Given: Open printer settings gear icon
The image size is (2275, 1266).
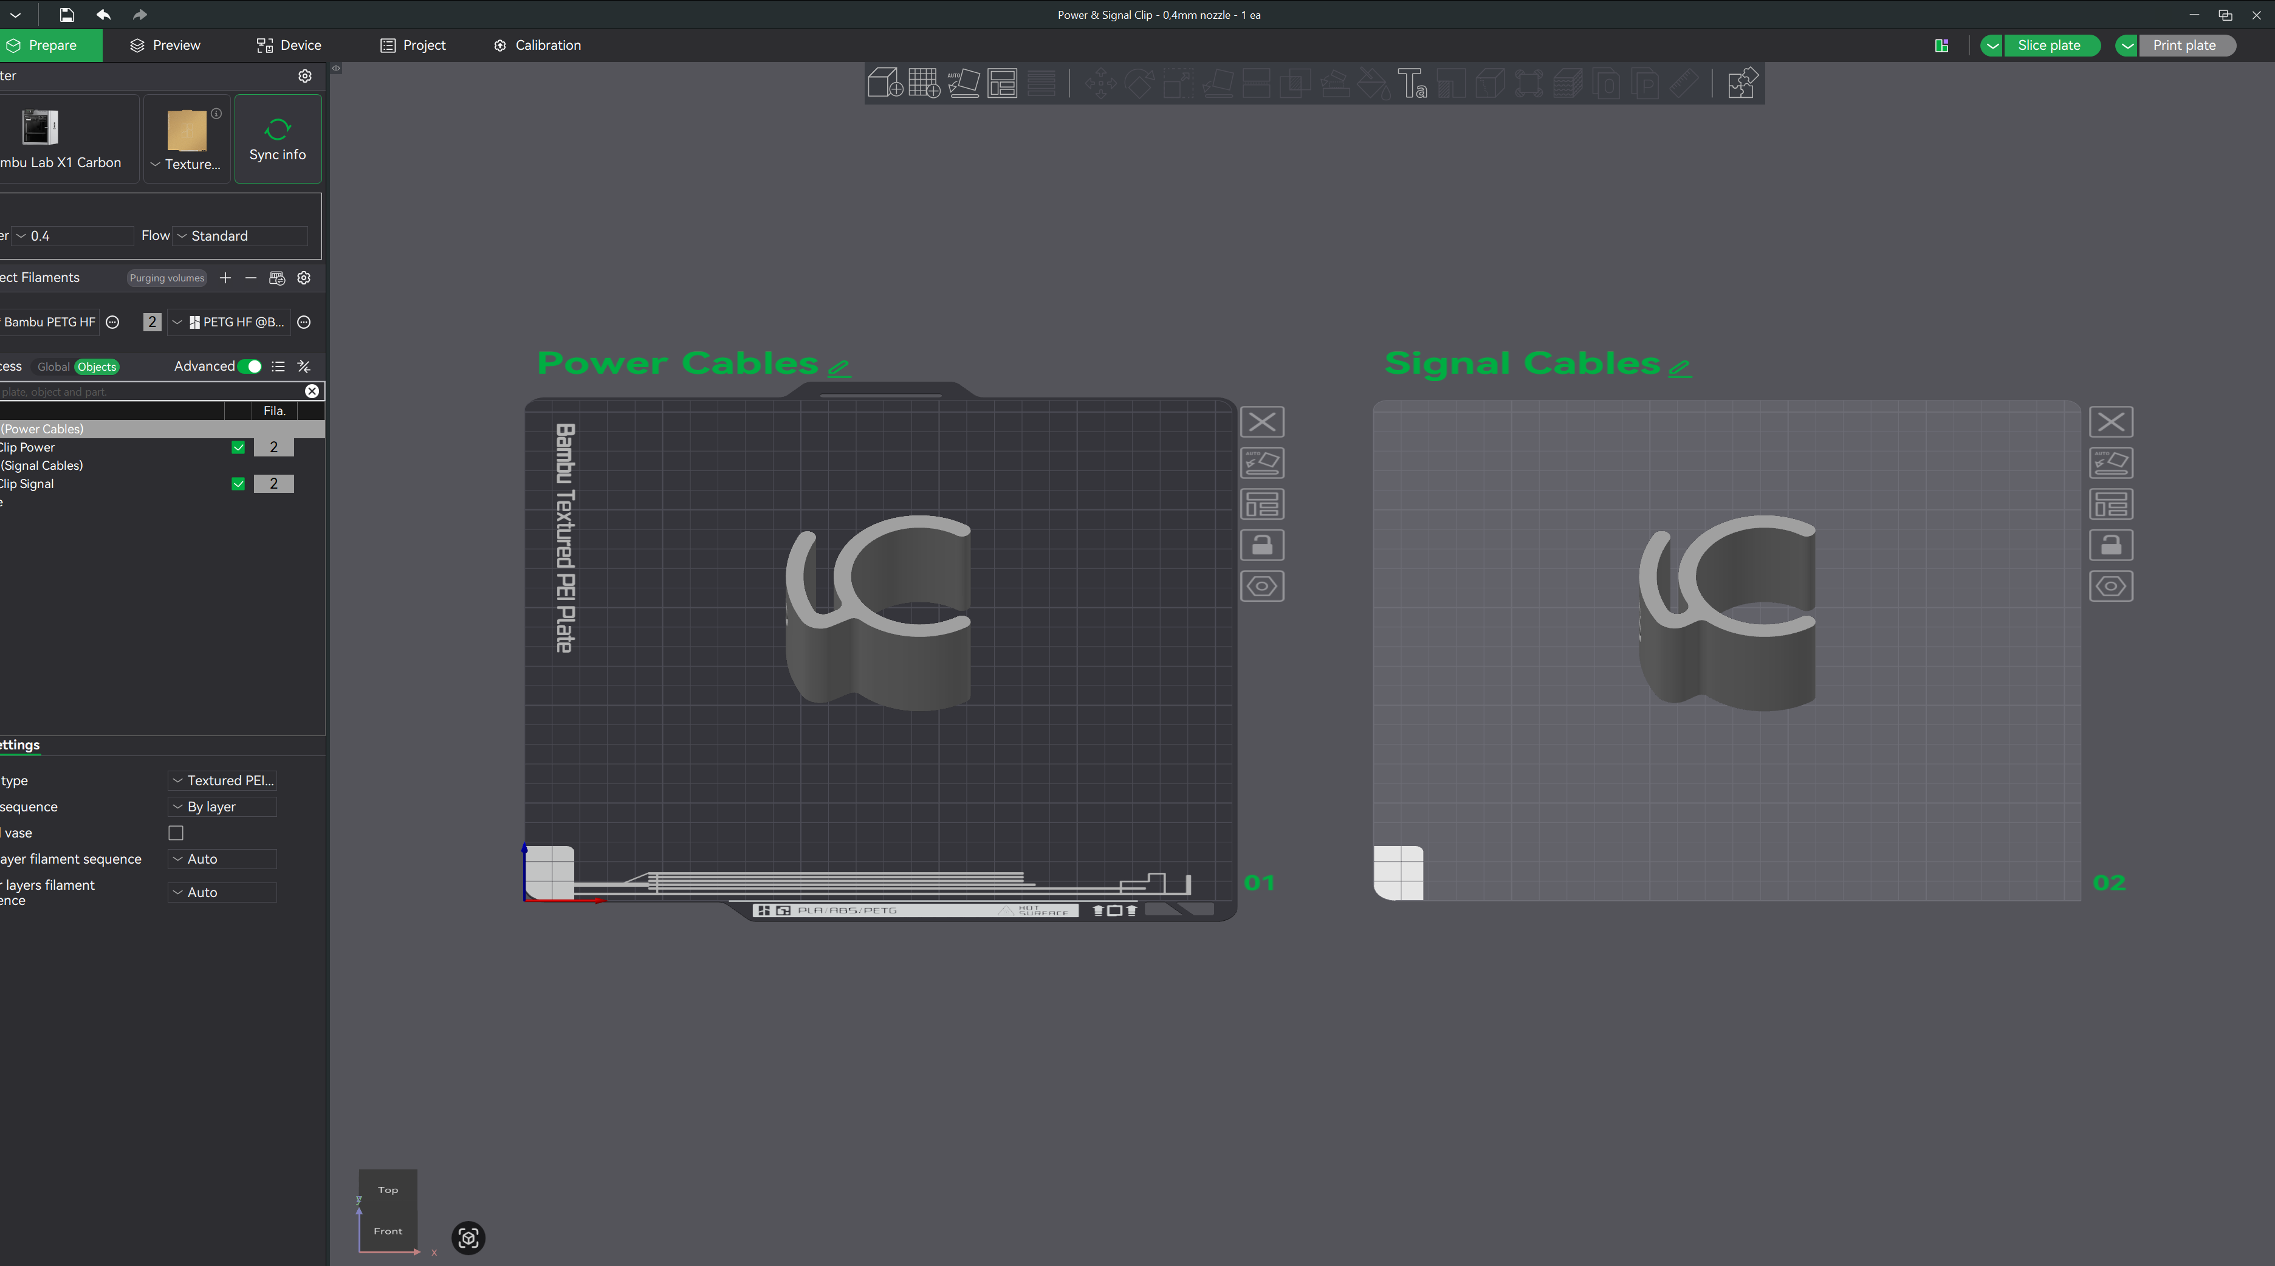Looking at the screenshot, I should click(x=304, y=76).
